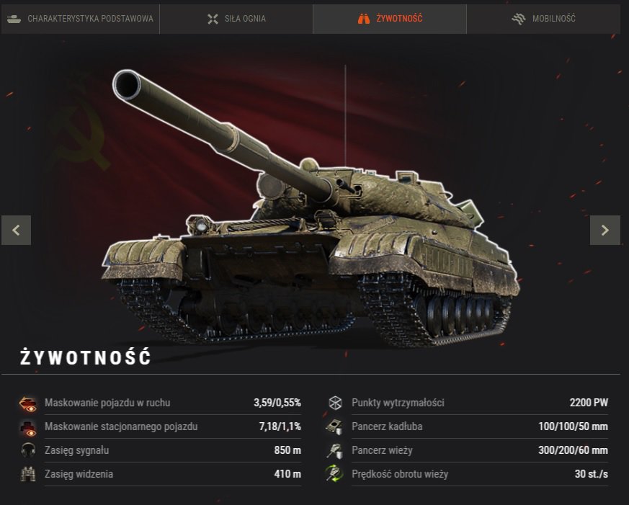Image resolution: width=629 pixels, height=505 pixels.
Task: Click the tank icon in first tab
Action: click(14, 19)
